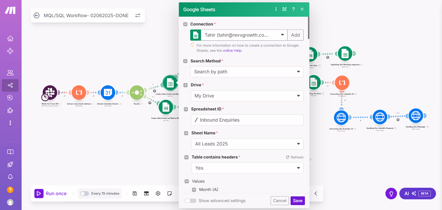Screen dimensions: 442x210
Task: Select the 'Extract only Email address' module
Action: pyautogui.click(x=79, y=93)
